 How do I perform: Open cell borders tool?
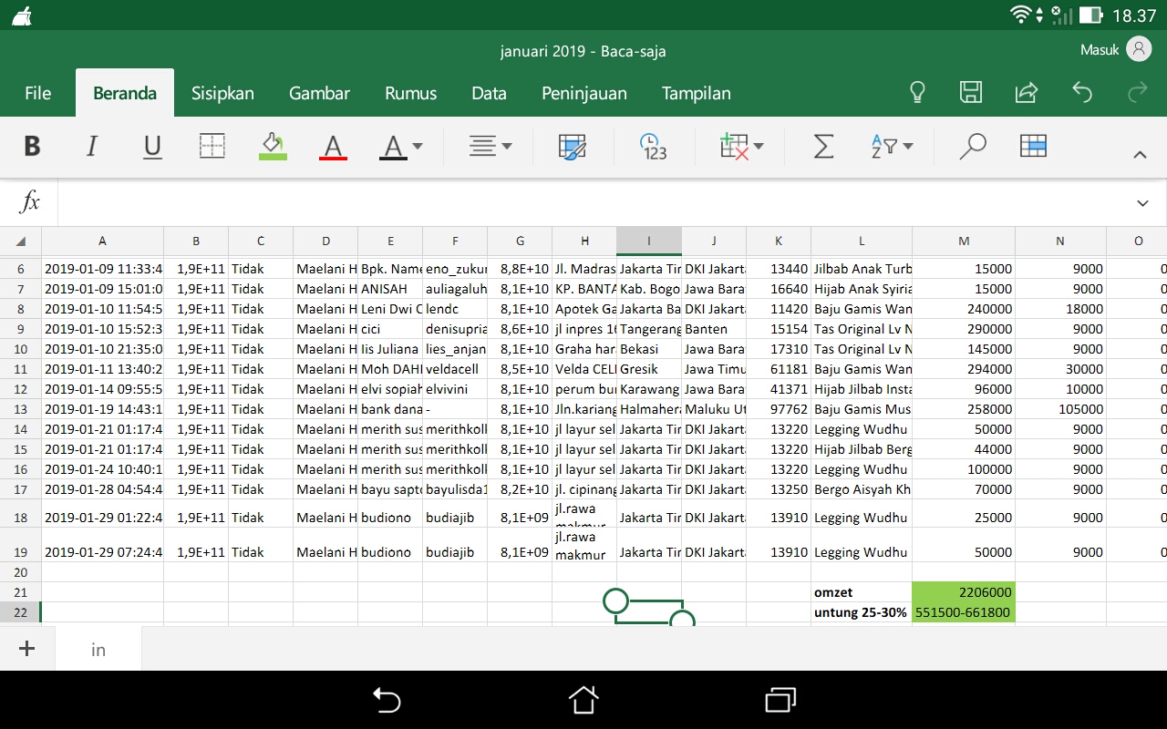pyautogui.click(x=212, y=146)
